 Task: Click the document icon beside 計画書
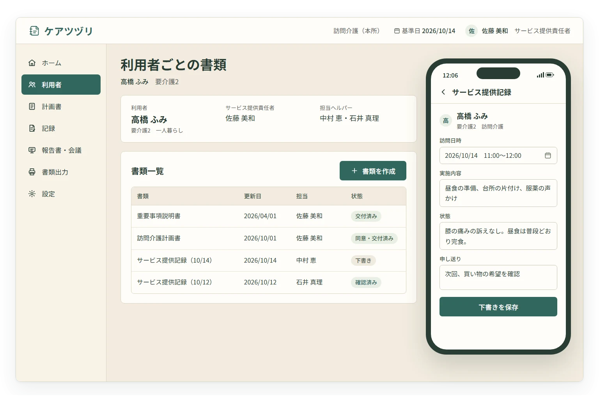point(32,106)
